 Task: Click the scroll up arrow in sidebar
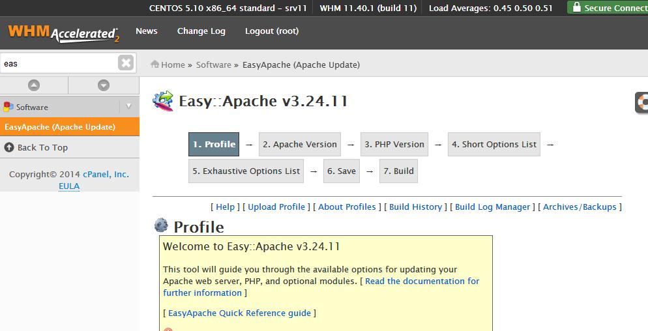(x=34, y=85)
